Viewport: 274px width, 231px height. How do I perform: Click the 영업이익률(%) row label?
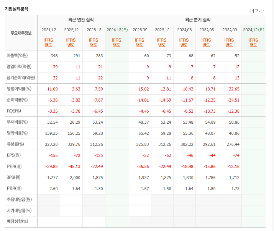tap(19, 89)
